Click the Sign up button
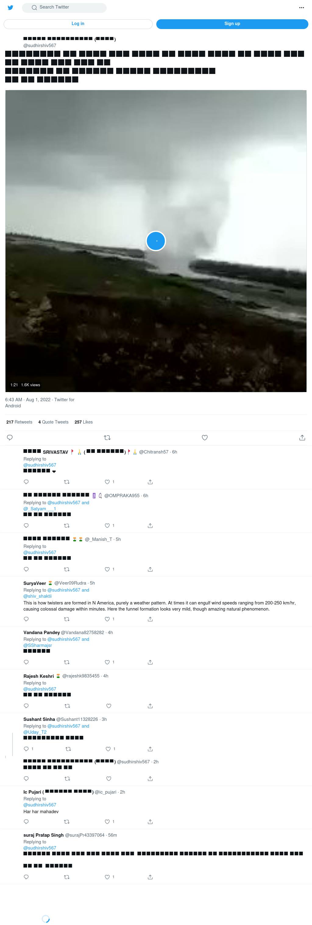 [232, 24]
